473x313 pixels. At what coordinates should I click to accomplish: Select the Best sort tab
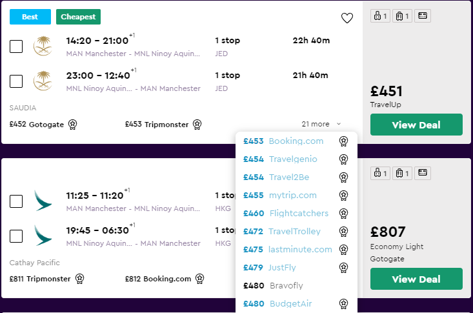pos(30,17)
